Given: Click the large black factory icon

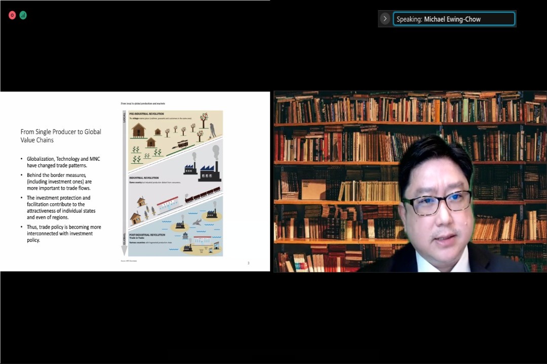Looking at the screenshot, I should (x=209, y=172).
